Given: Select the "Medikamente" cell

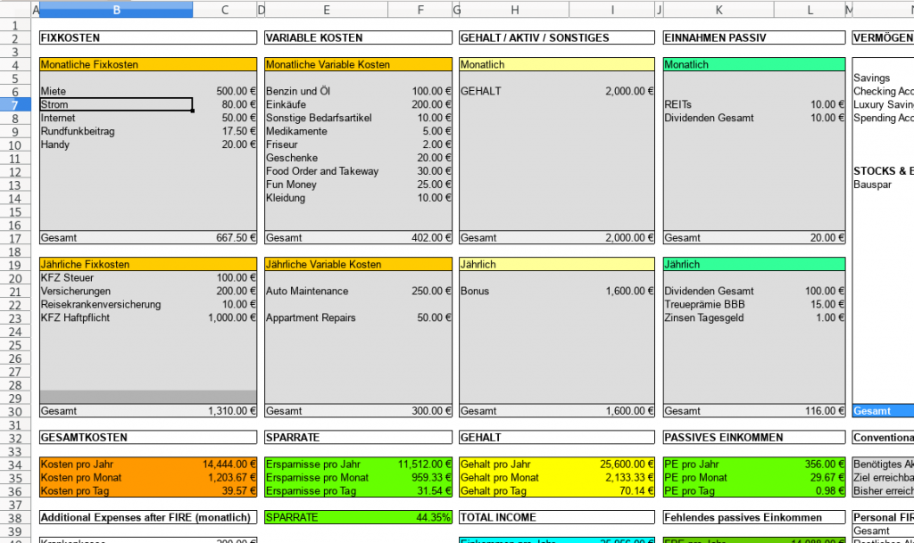Looking at the screenshot, I should (326, 132).
